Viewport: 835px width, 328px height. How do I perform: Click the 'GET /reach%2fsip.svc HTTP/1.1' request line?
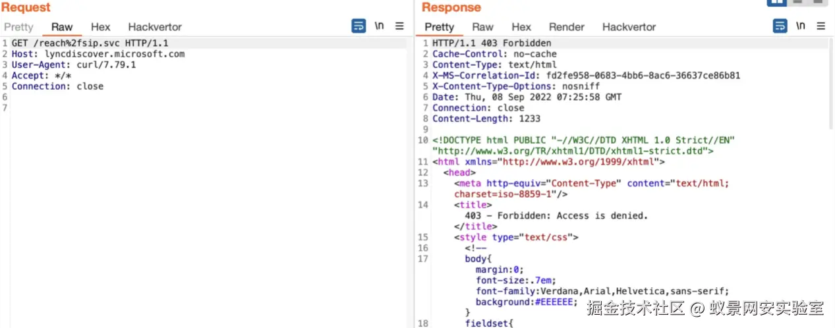coord(90,43)
